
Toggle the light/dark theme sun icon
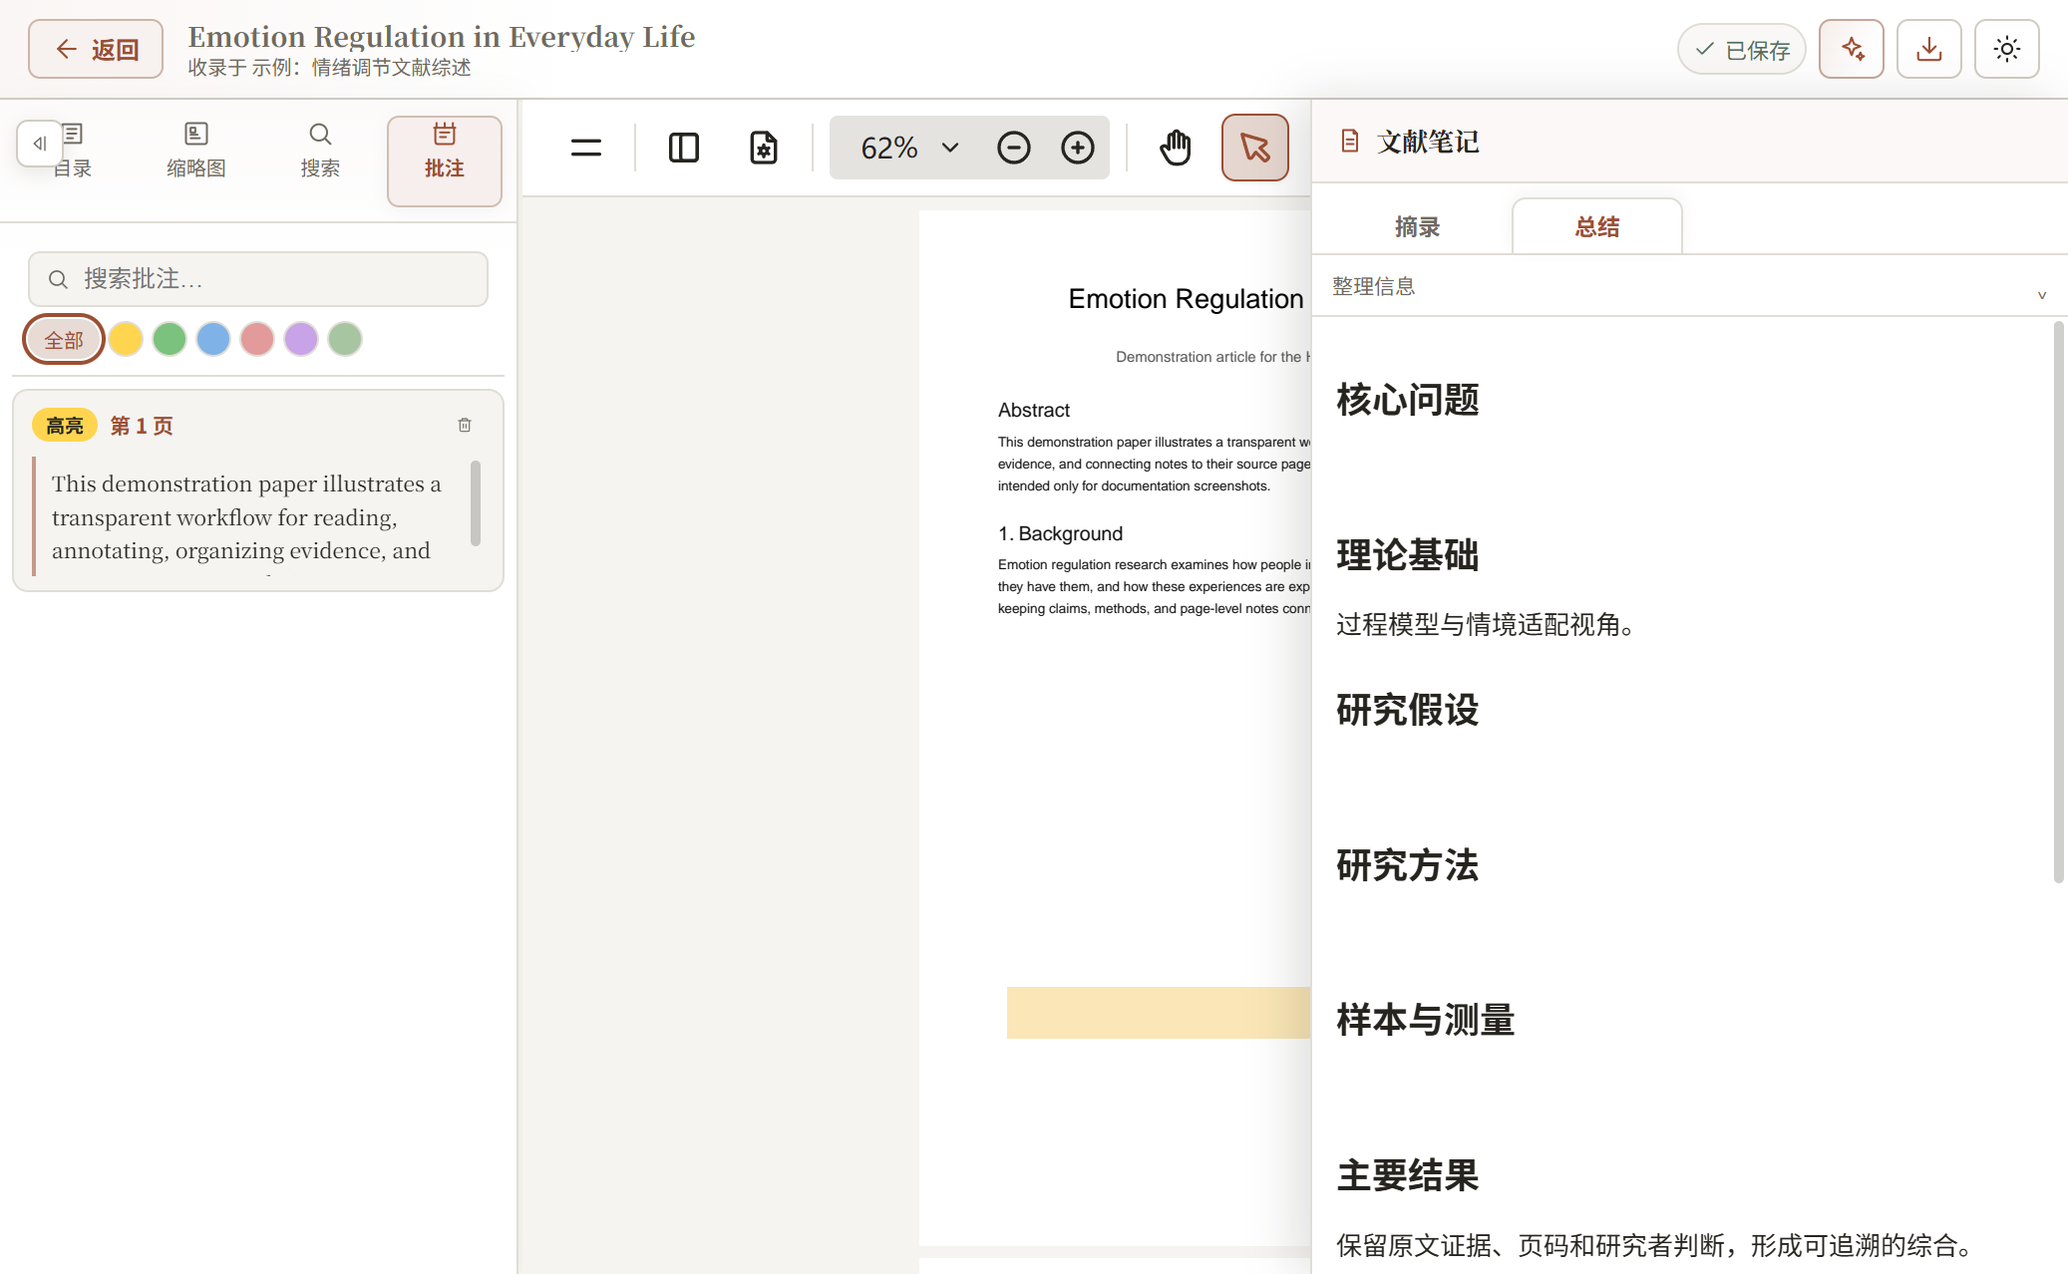pyautogui.click(x=2007, y=49)
